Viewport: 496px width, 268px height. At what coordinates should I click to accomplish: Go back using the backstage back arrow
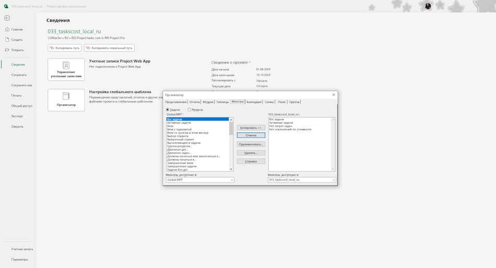coord(7,18)
